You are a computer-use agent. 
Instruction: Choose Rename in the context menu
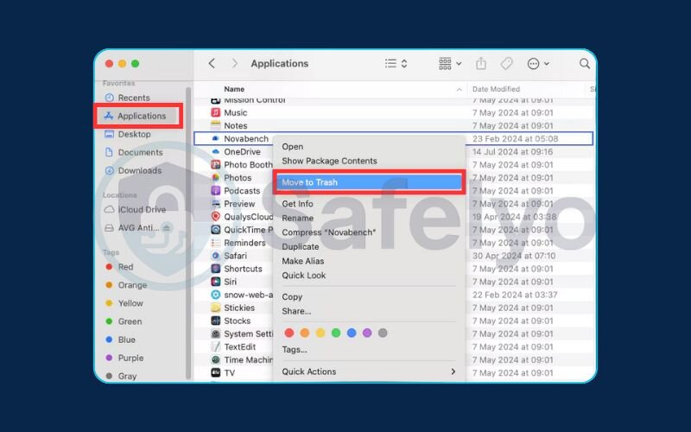[297, 218]
